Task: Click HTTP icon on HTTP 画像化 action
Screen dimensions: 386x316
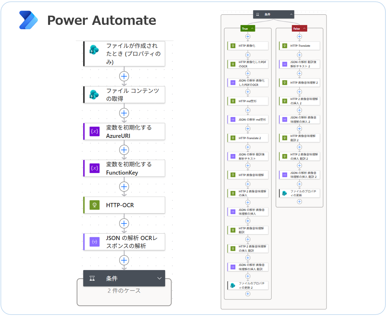Action: coord(233,46)
